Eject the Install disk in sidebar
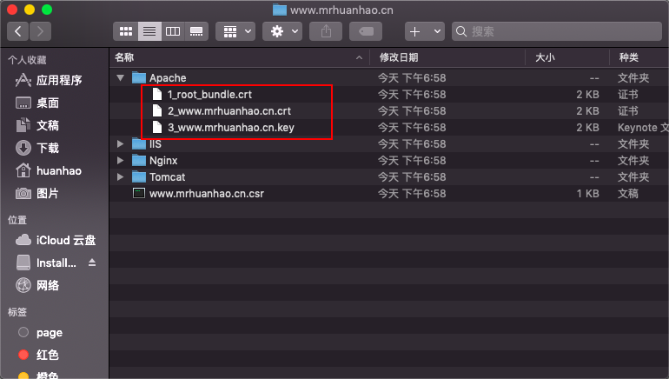 pyautogui.click(x=93, y=263)
